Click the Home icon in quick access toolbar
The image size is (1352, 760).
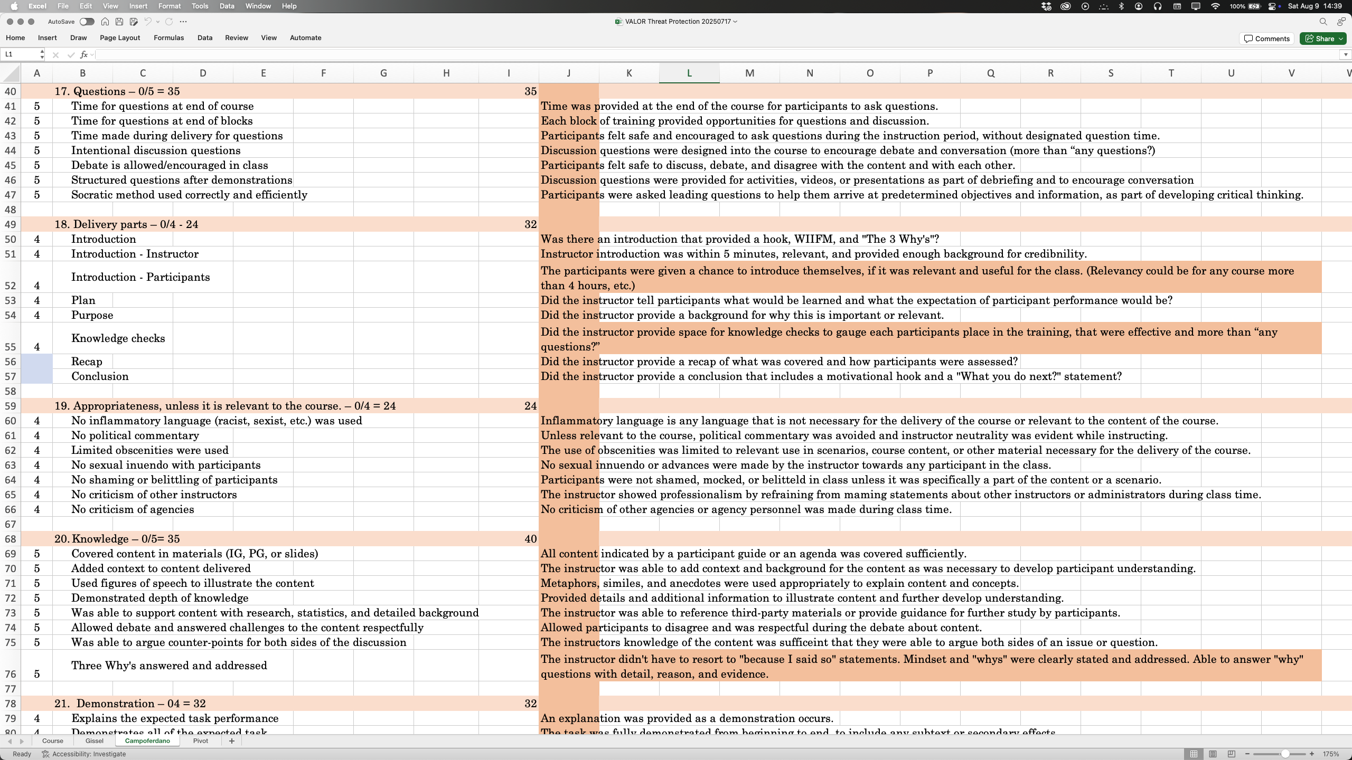105,22
